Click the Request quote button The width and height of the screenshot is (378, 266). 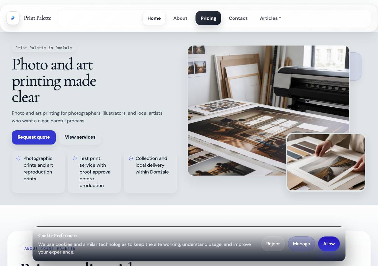click(x=34, y=137)
